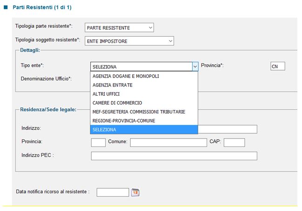Click the Comune input field
The height and width of the screenshot is (211, 302).
coord(168,142)
